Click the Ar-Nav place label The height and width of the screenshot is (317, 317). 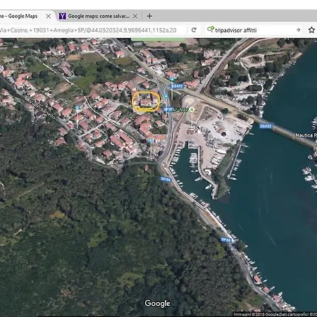point(180,109)
